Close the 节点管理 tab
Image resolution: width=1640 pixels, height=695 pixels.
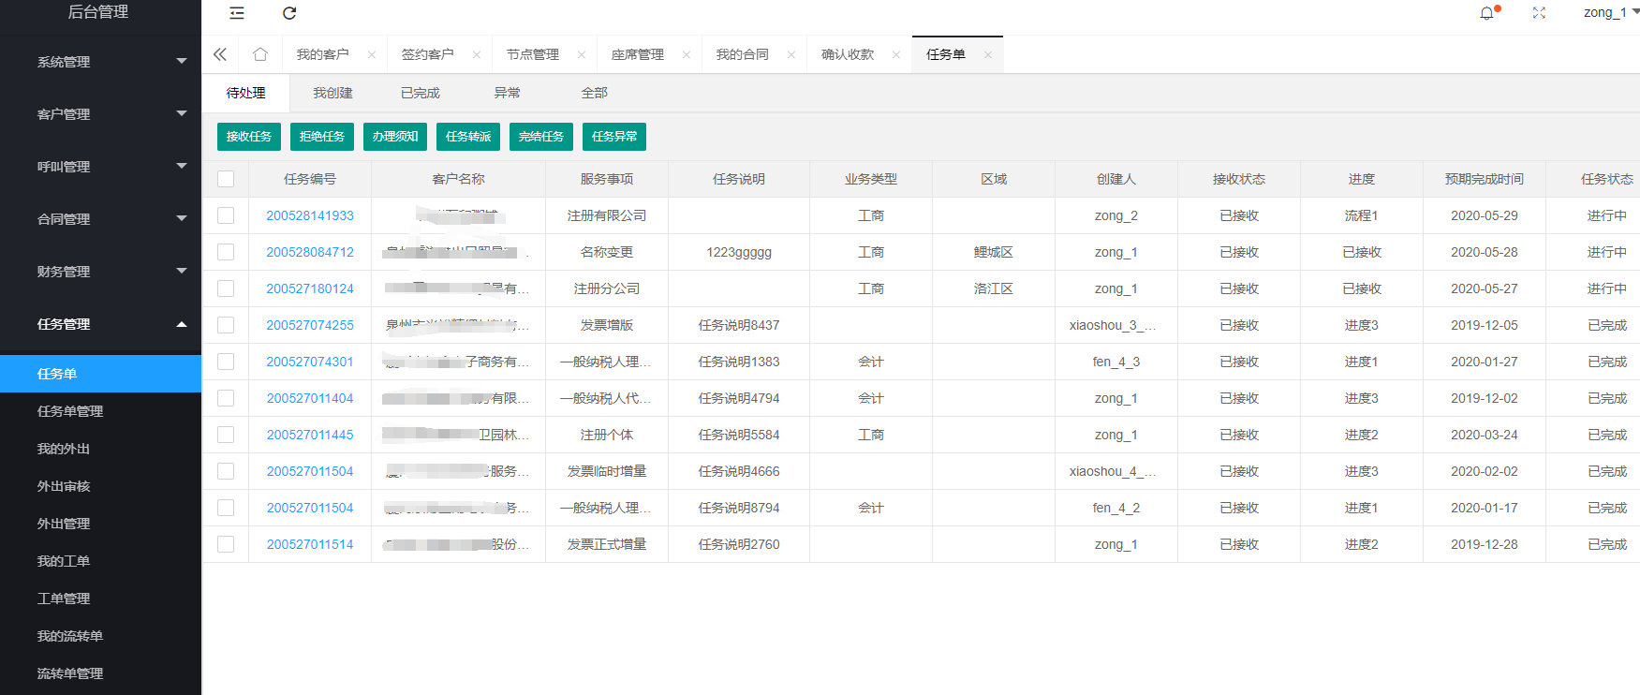[582, 54]
